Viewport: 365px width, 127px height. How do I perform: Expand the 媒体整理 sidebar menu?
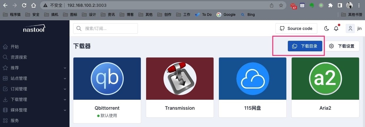[35, 110]
